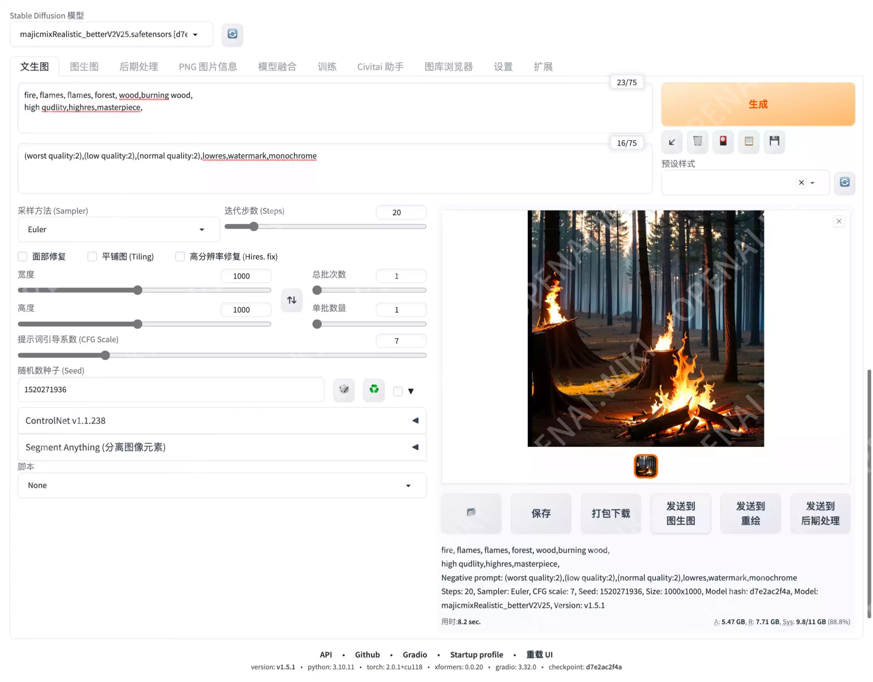
Task: Swap width and height values
Action: [x=292, y=300]
